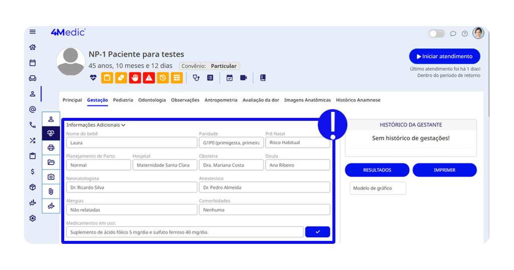This screenshot has height=270, width=514.
Task: Click the Nome do bebê input field
Action: pos(132,143)
